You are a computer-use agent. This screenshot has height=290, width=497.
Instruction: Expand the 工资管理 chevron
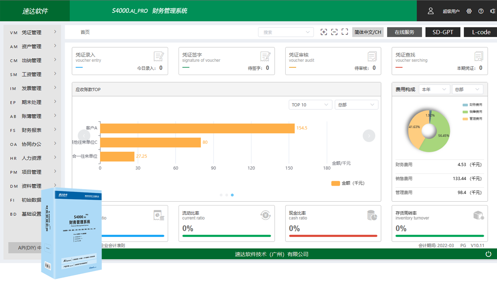(x=55, y=74)
